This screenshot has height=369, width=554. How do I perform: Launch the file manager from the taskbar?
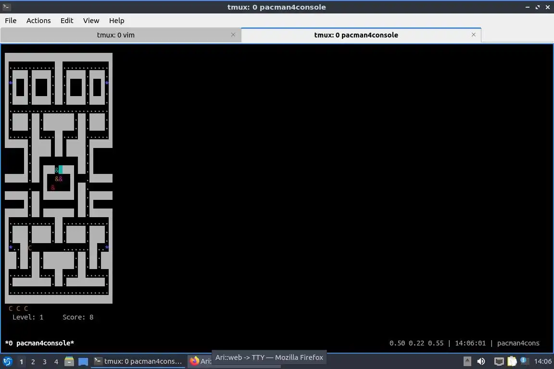click(69, 361)
